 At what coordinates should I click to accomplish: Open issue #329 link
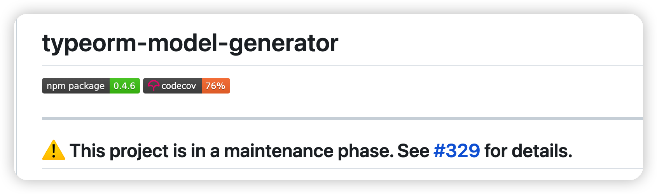[456, 151]
